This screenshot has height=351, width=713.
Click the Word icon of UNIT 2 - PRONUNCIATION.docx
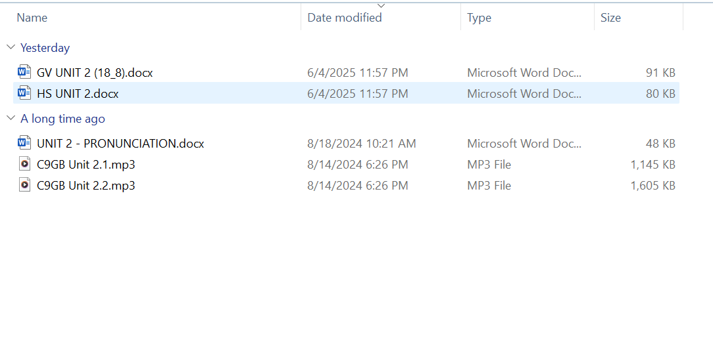[x=24, y=143]
